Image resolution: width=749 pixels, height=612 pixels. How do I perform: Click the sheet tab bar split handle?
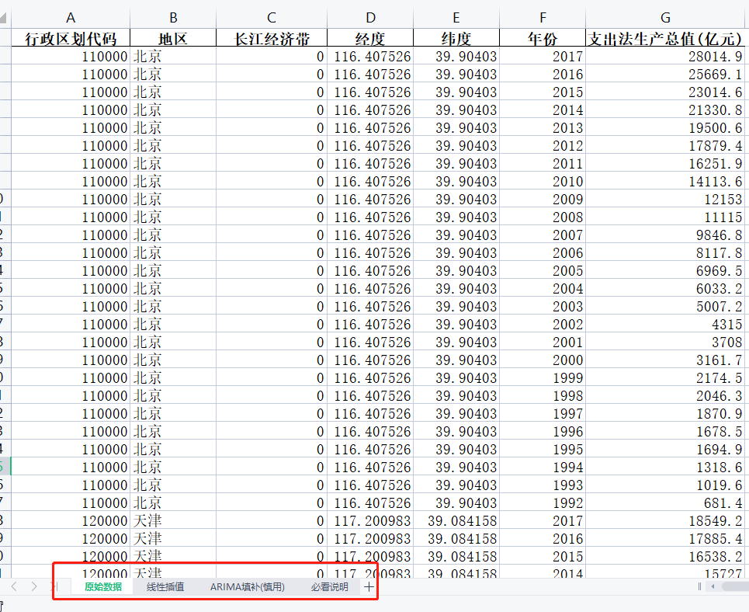tap(699, 586)
